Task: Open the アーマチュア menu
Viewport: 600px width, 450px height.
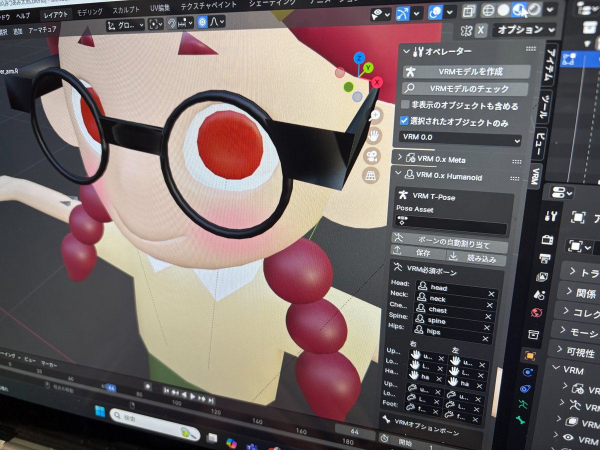Action: coord(42,30)
